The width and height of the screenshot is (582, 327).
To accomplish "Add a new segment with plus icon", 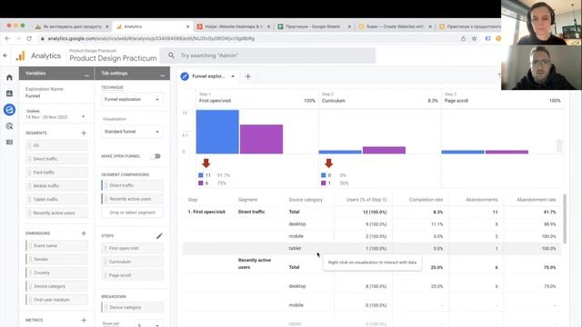I will [x=84, y=133].
